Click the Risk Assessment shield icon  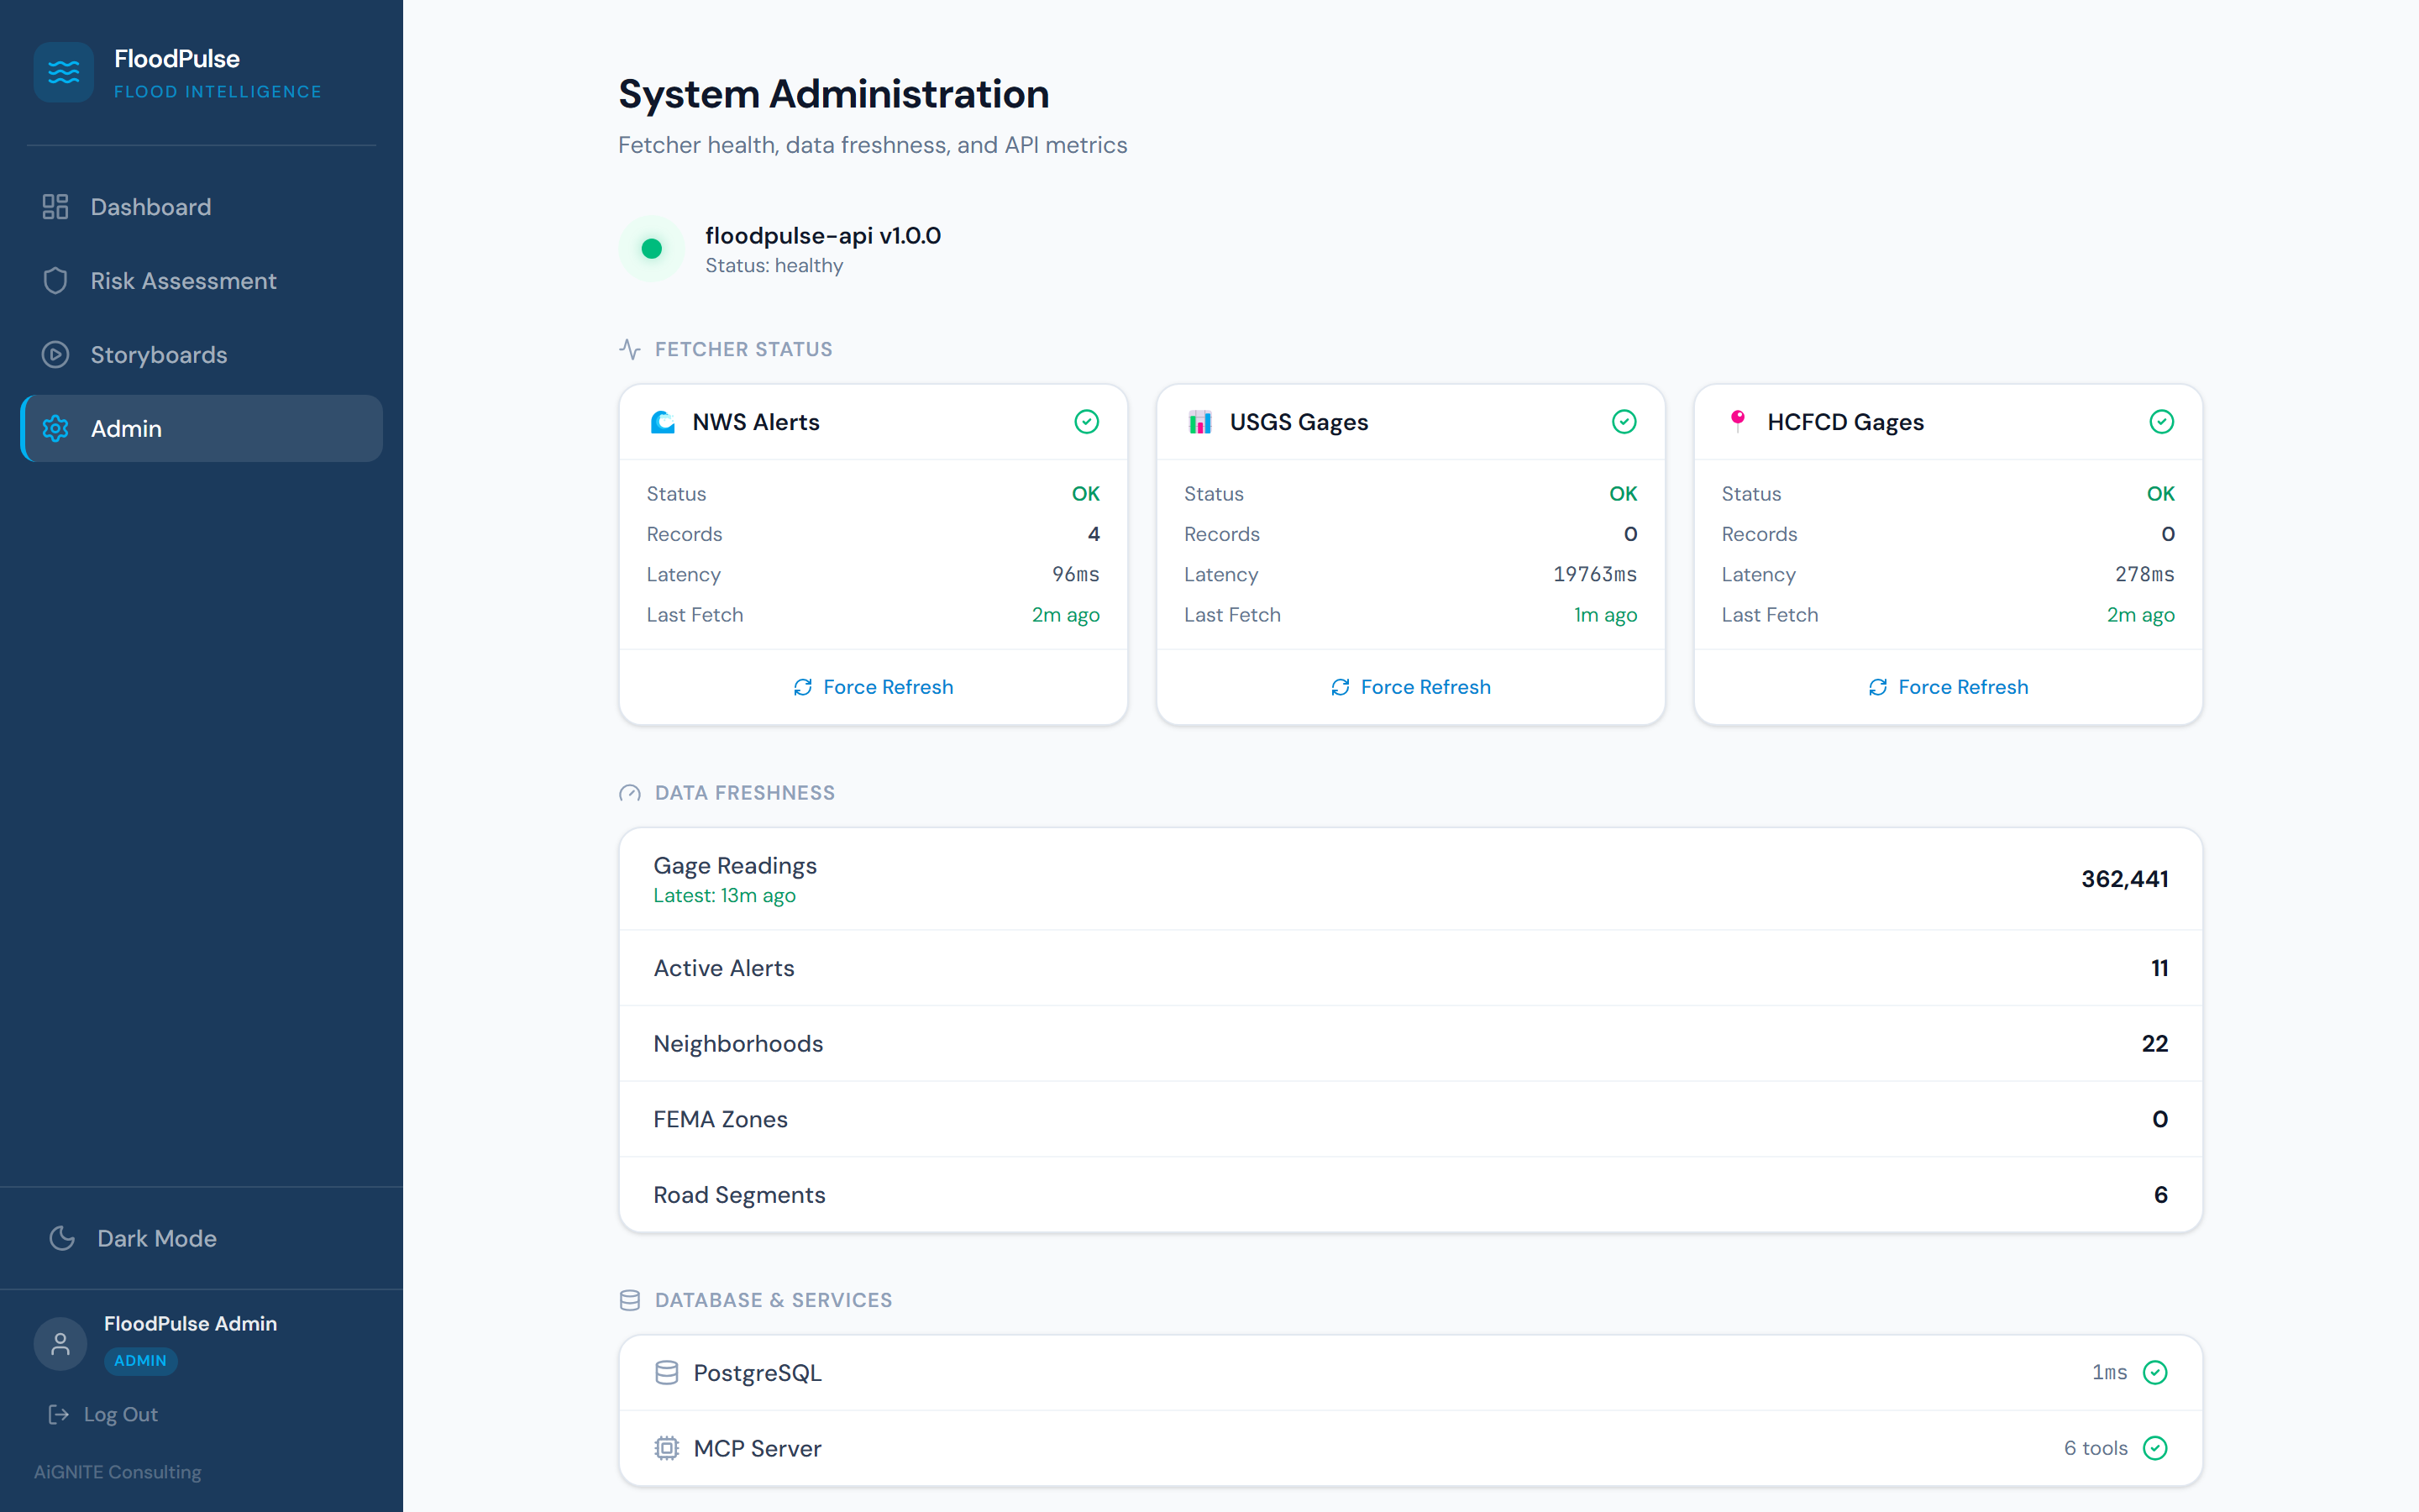coord(55,281)
